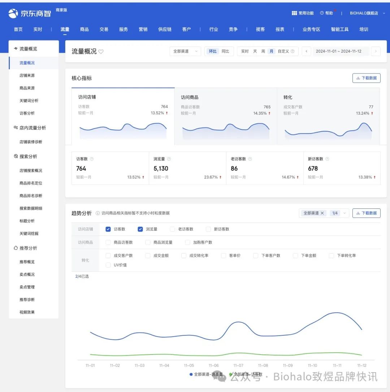The image size is (390, 392).
Task: Download 趋势分析 data with 下载数据
Action: [x=367, y=213]
